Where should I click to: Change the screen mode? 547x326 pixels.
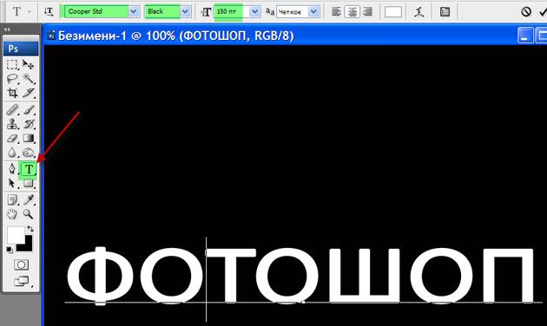[x=22, y=281]
